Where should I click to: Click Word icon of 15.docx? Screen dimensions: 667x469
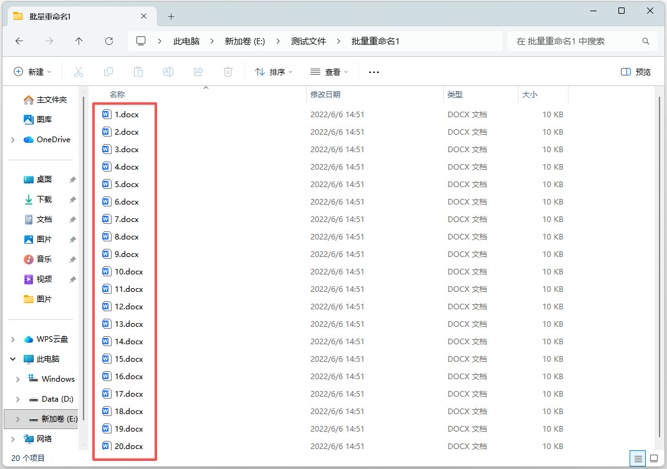(x=107, y=359)
